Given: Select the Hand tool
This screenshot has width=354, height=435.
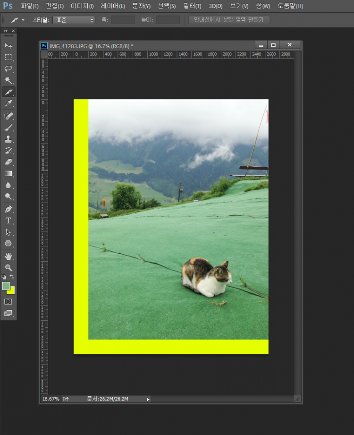Looking at the screenshot, I should [x=8, y=256].
